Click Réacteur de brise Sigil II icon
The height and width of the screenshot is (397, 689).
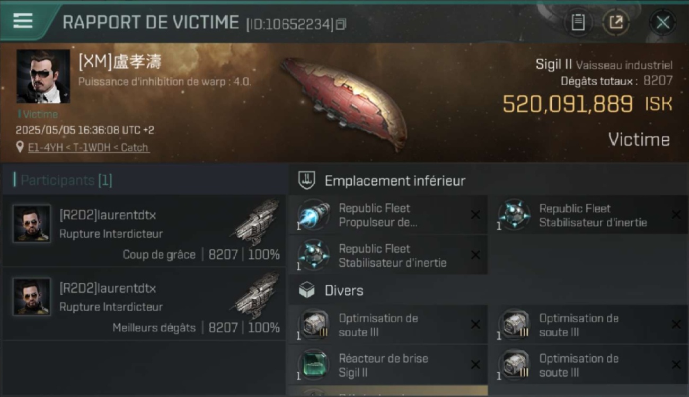point(314,365)
